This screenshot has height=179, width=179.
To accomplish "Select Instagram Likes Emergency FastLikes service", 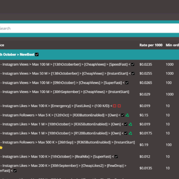I will tap(60, 106).
